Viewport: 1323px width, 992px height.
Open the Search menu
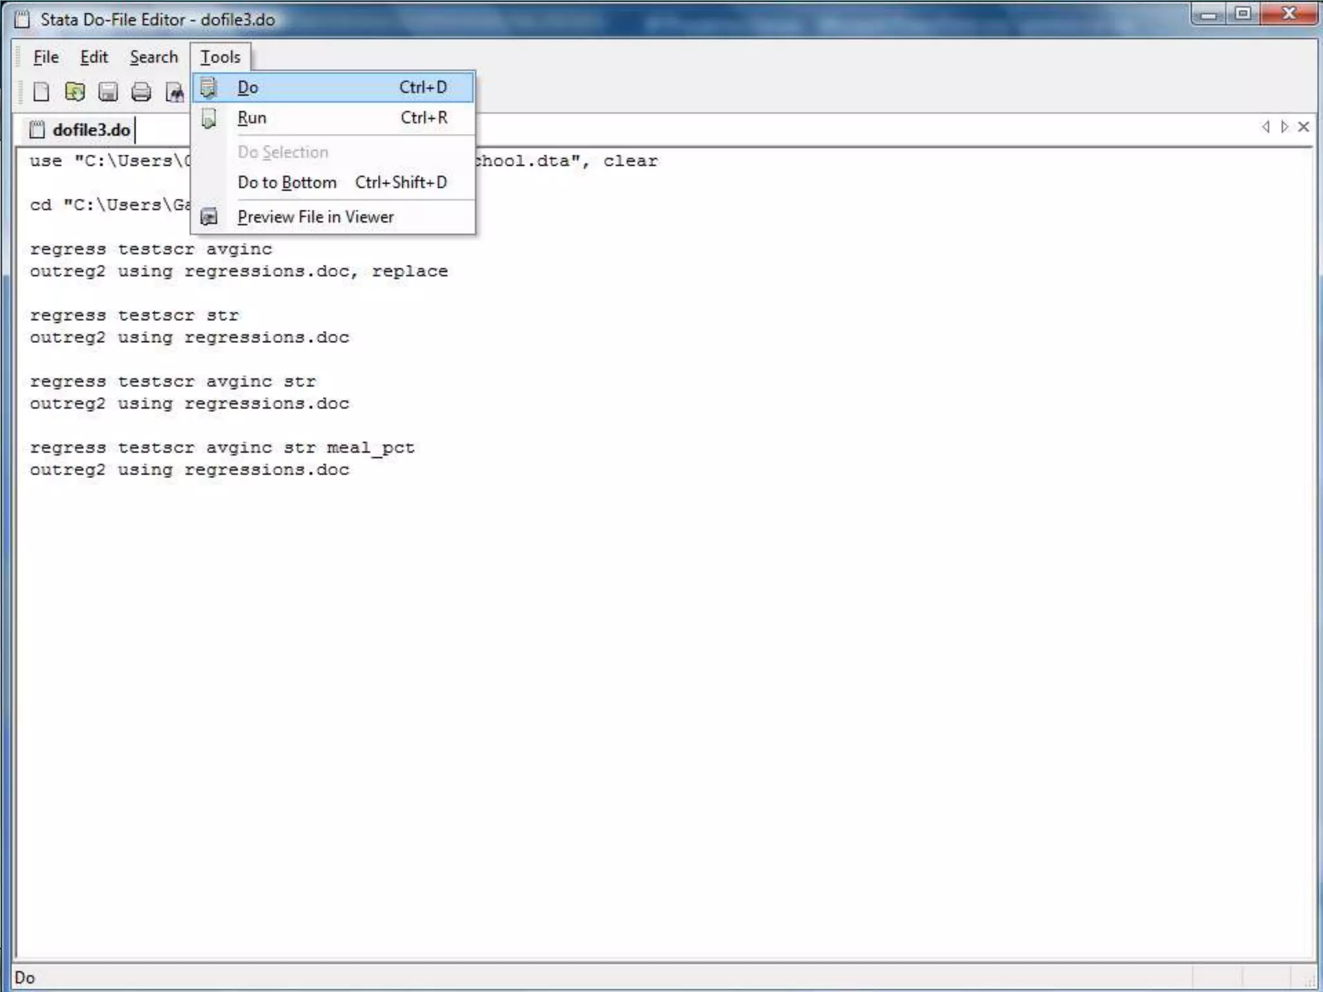coord(154,57)
